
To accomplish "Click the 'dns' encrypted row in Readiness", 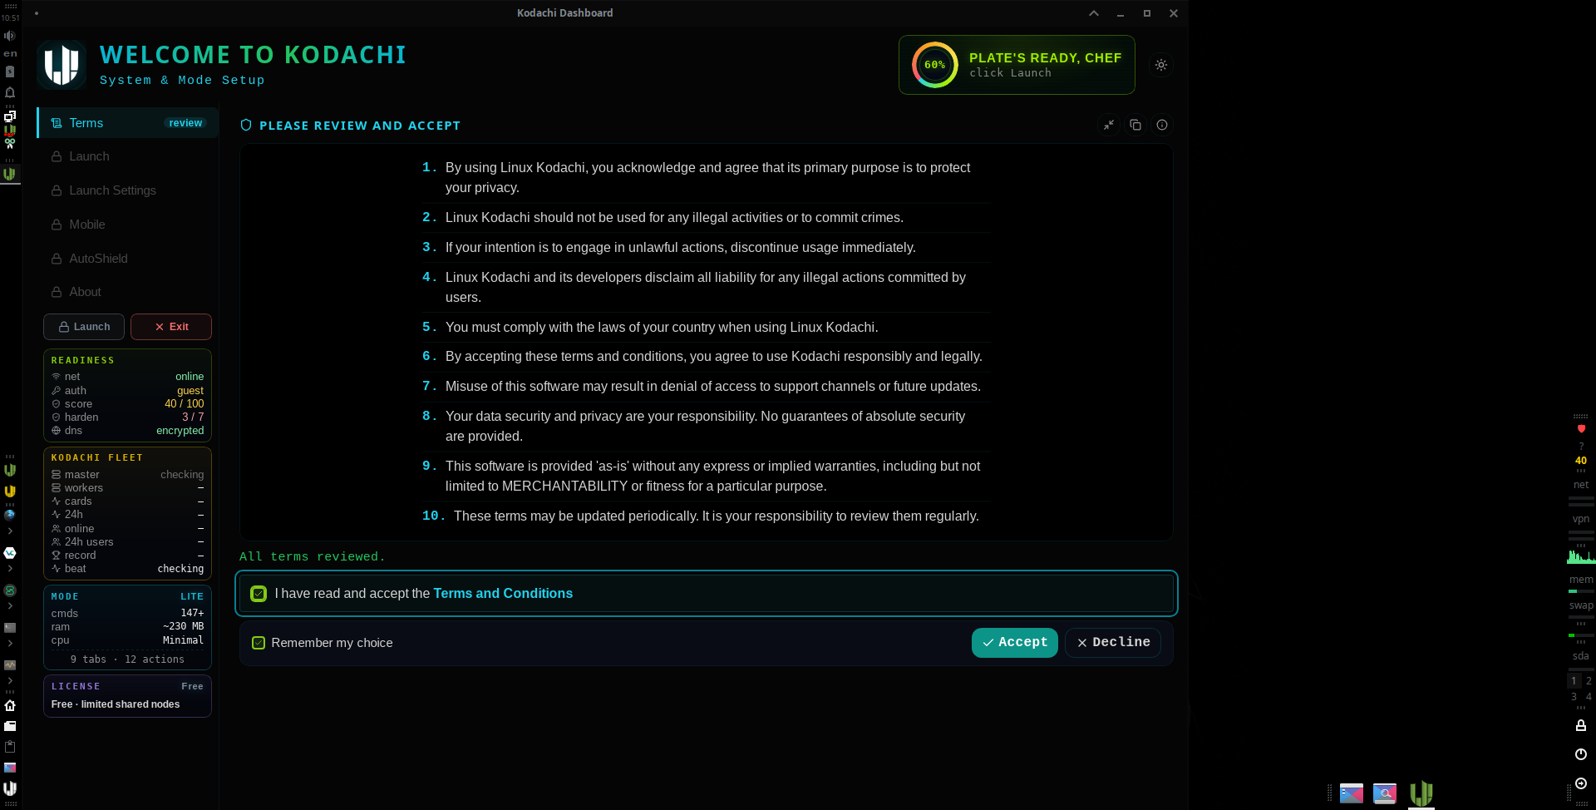I will pos(127,431).
